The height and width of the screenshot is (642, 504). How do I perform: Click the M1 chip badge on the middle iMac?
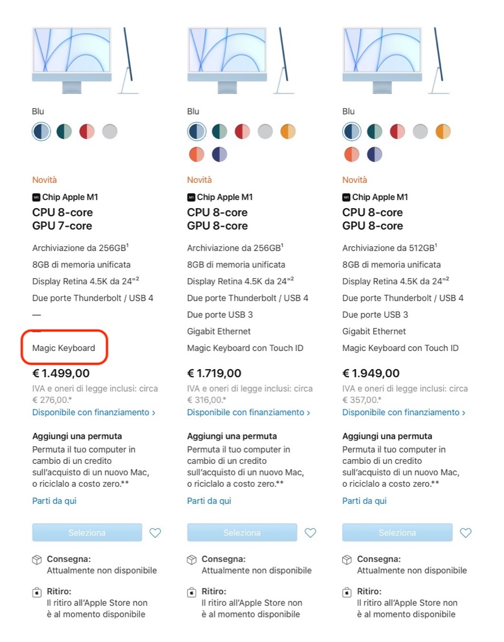click(x=191, y=197)
